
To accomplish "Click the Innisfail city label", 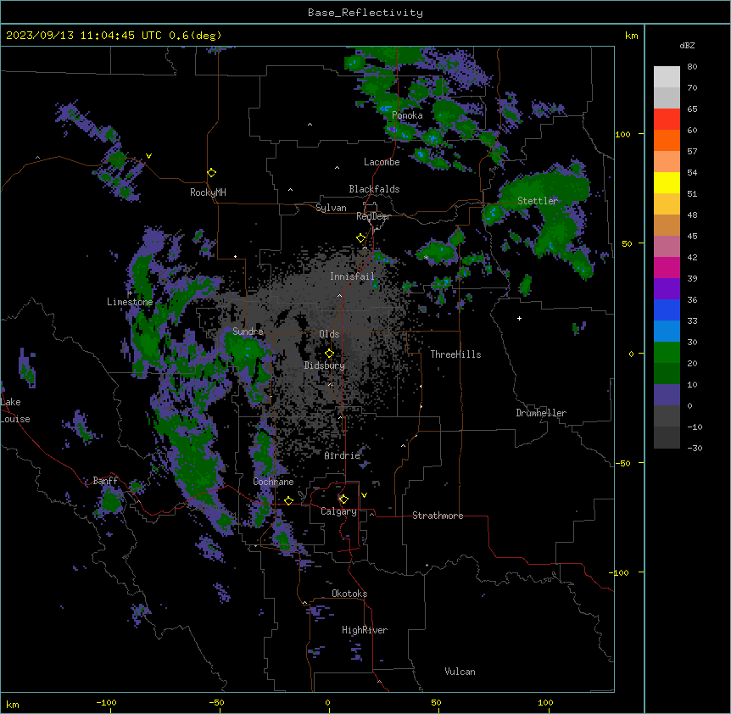I will (352, 276).
